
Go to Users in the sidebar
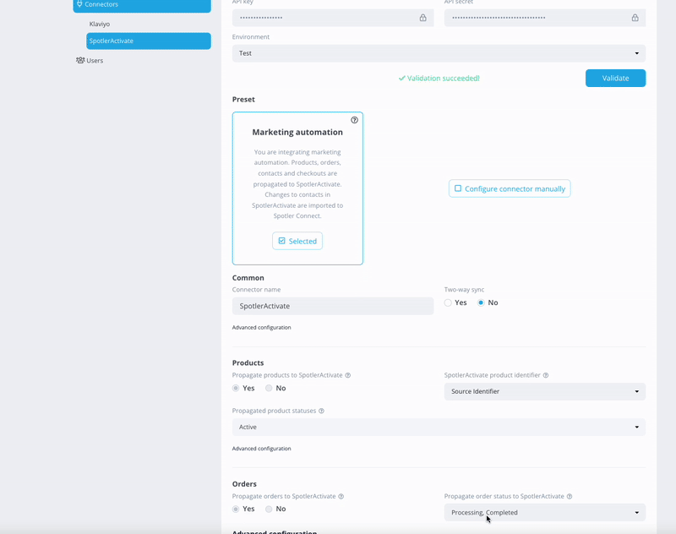tap(90, 61)
